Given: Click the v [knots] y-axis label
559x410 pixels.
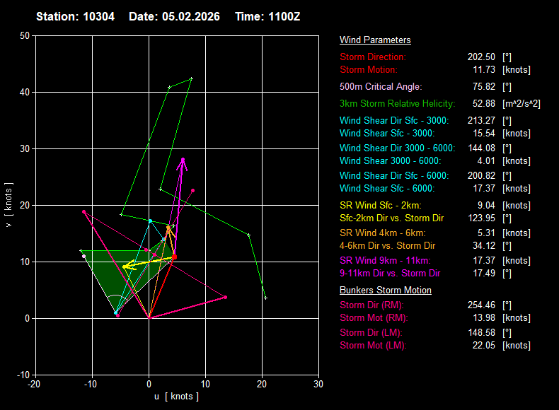Looking at the screenshot, I should click(x=8, y=205).
